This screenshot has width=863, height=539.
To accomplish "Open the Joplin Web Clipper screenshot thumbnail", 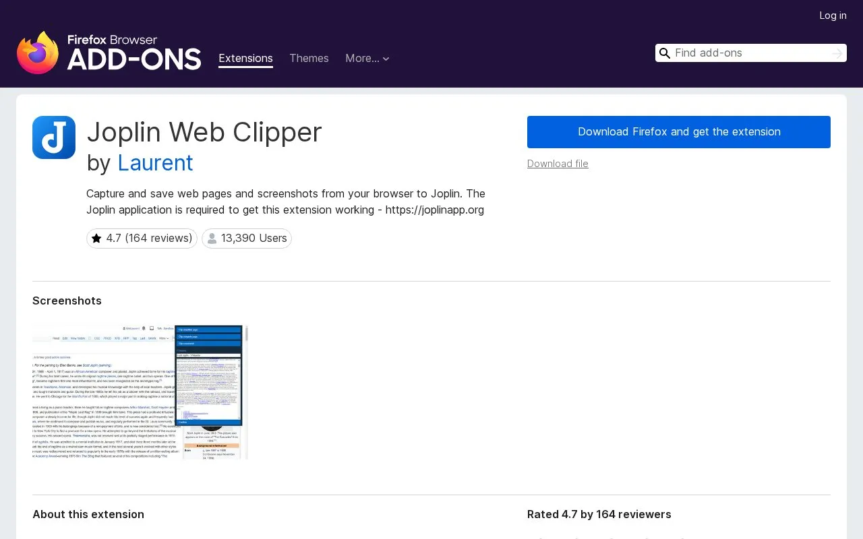I will [140, 392].
